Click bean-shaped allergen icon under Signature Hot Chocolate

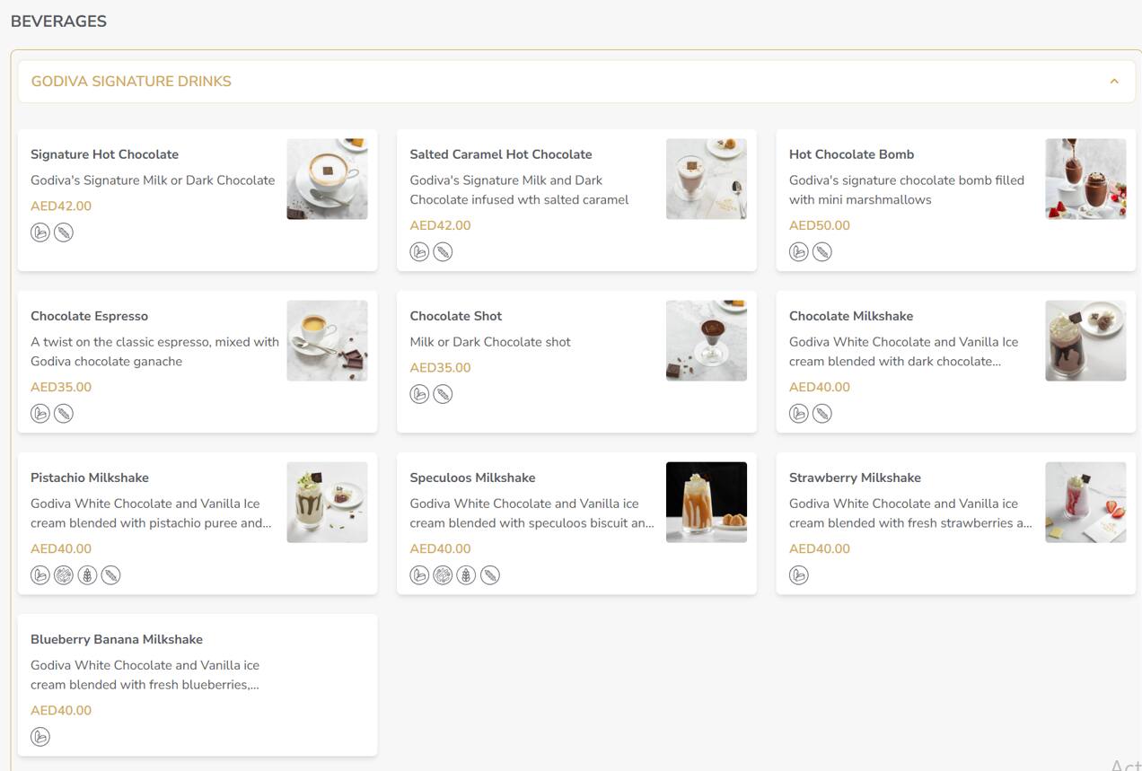[40, 232]
